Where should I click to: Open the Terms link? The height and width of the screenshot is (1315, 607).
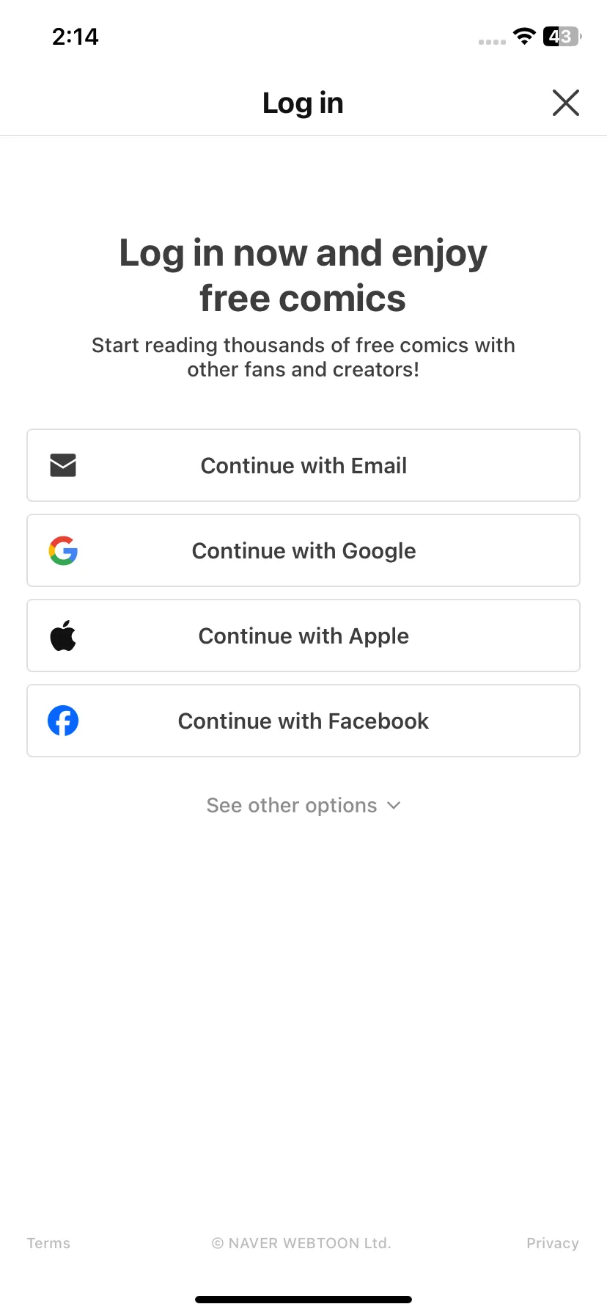click(48, 1243)
